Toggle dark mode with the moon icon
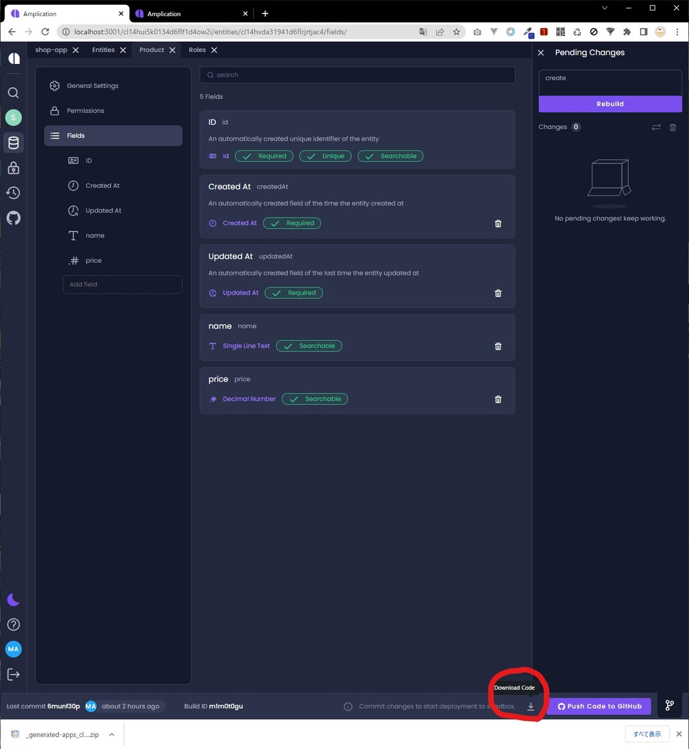This screenshot has height=749, width=689. click(13, 600)
